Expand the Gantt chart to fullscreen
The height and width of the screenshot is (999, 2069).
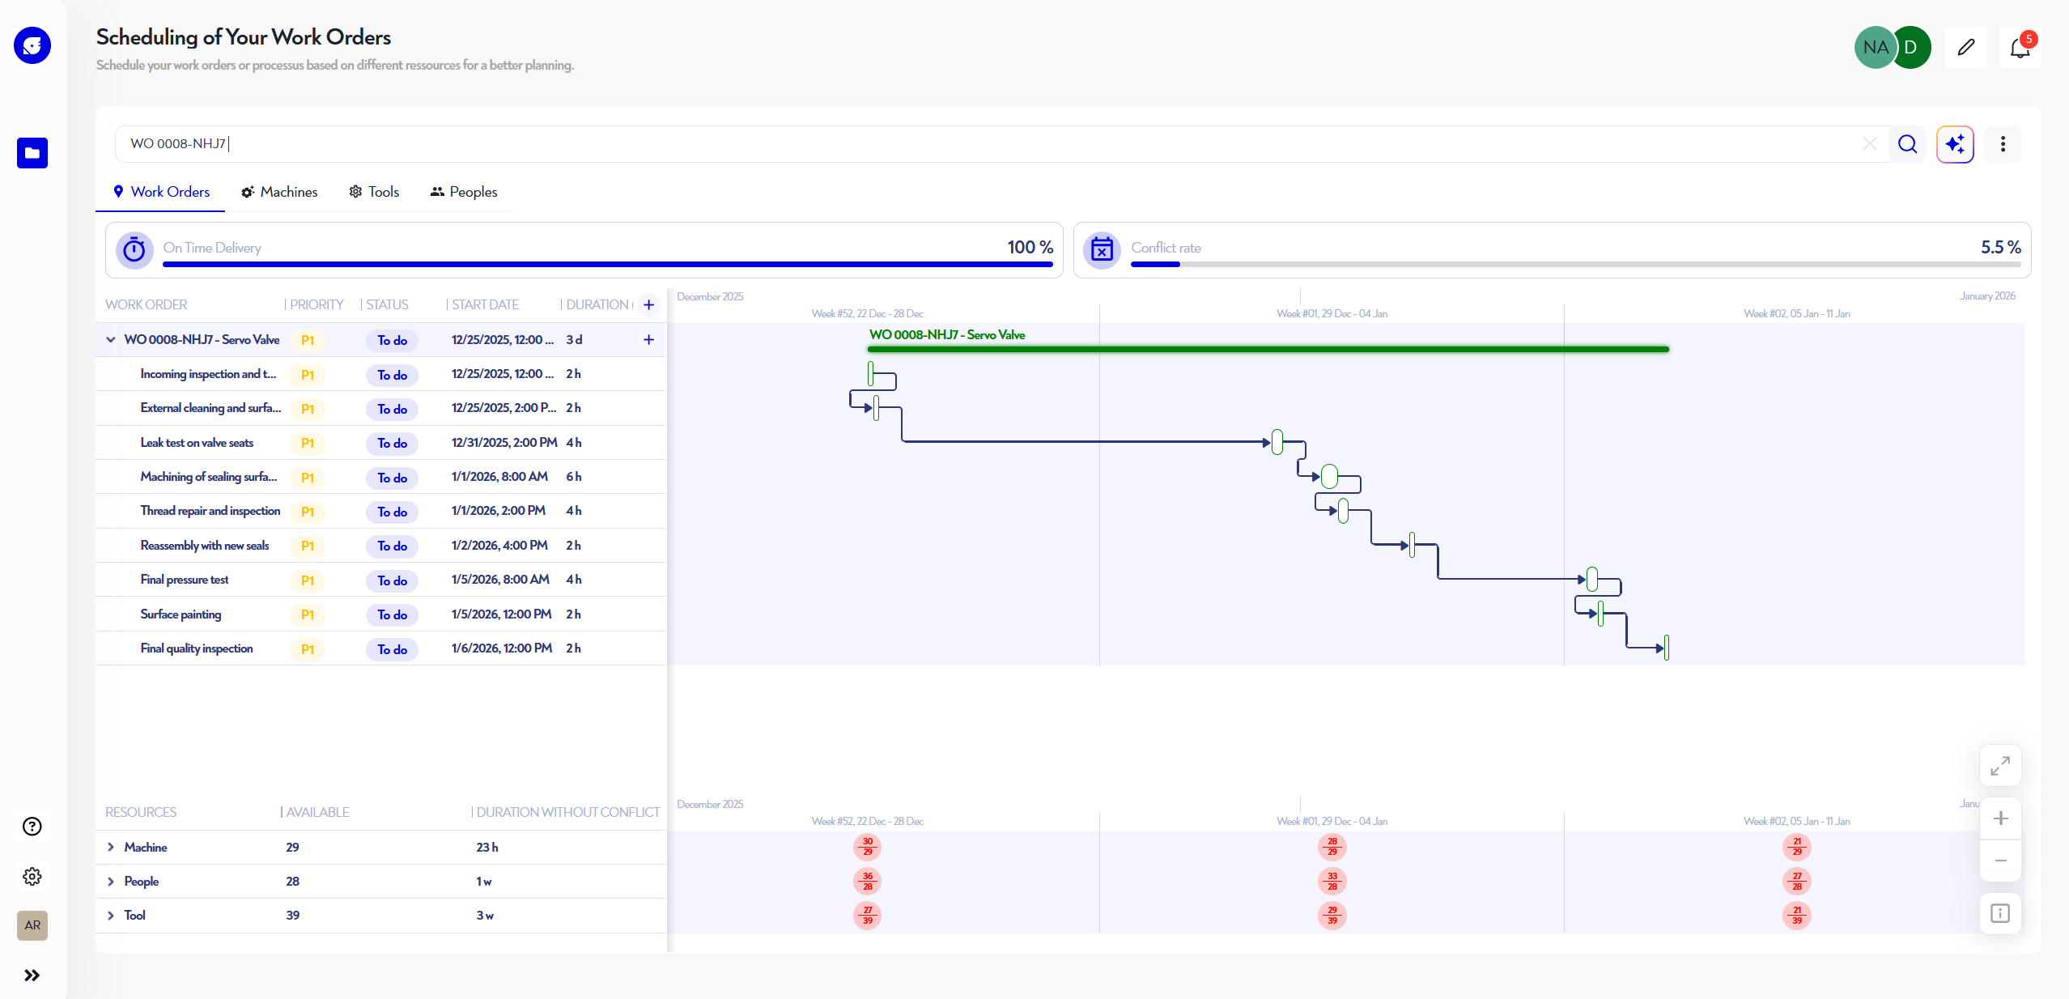(x=1999, y=764)
